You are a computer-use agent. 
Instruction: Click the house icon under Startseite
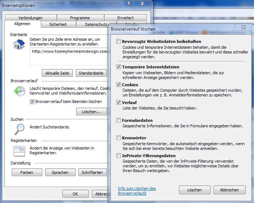(x=19, y=44)
